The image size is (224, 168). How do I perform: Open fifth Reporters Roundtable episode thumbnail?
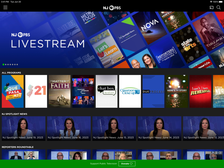[203, 155]
